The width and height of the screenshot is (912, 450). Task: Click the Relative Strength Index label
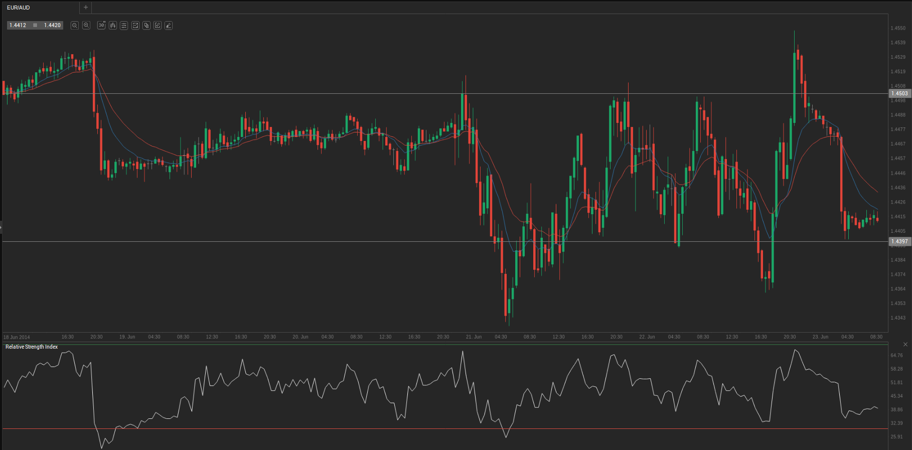click(x=32, y=347)
